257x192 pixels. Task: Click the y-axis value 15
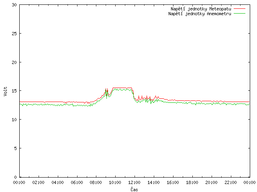[x=14, y=91]
